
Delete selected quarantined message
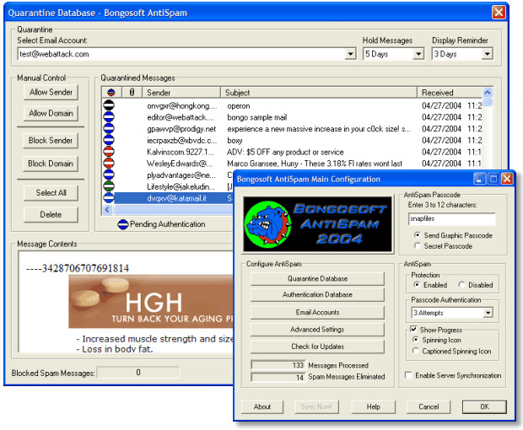[x=51, y=214]
